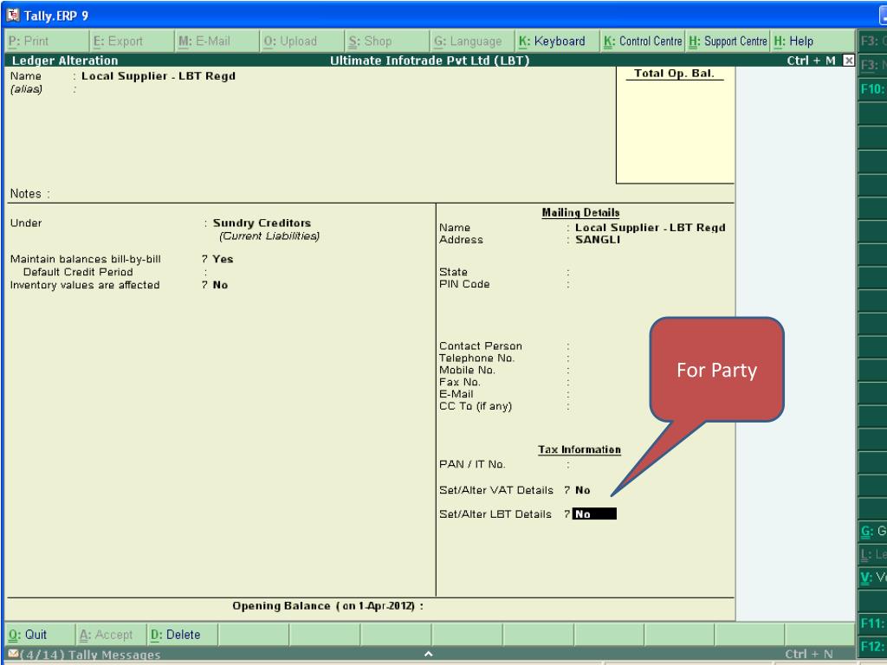This screenshot has height=665, width=887.
Task: Click the (Current Liabilities) text
Action: click(269, 236)
